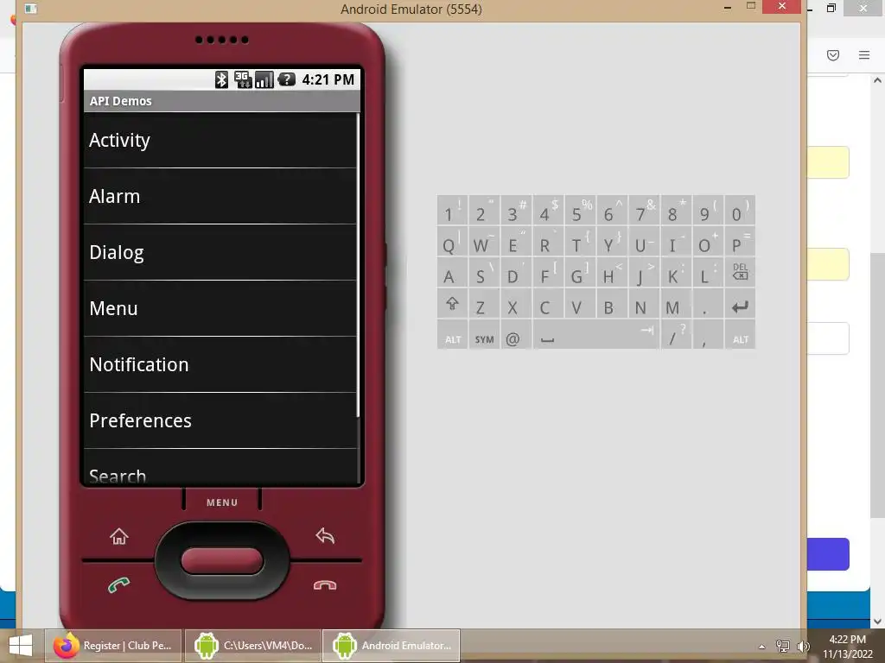Screen dimensions: 885x663
Task: Click the Android Emulator window title icon
Action: coord(31,9)
